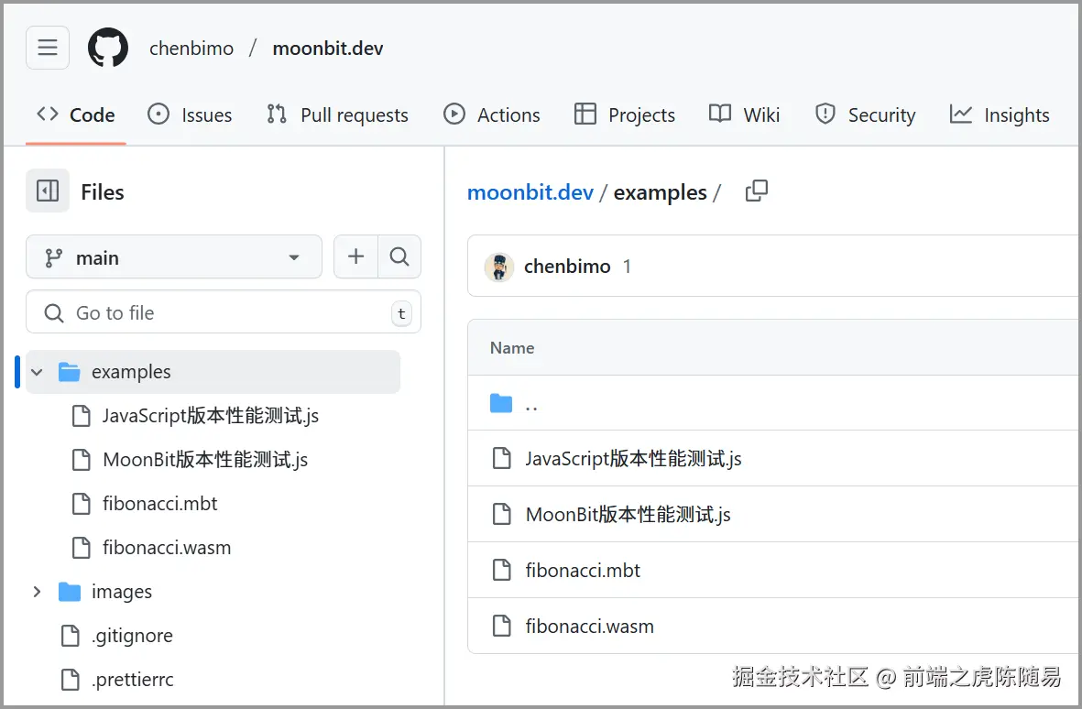1082x709 pixels.
Task: Open the hamburger navigation menu
Action: [48, 48]
